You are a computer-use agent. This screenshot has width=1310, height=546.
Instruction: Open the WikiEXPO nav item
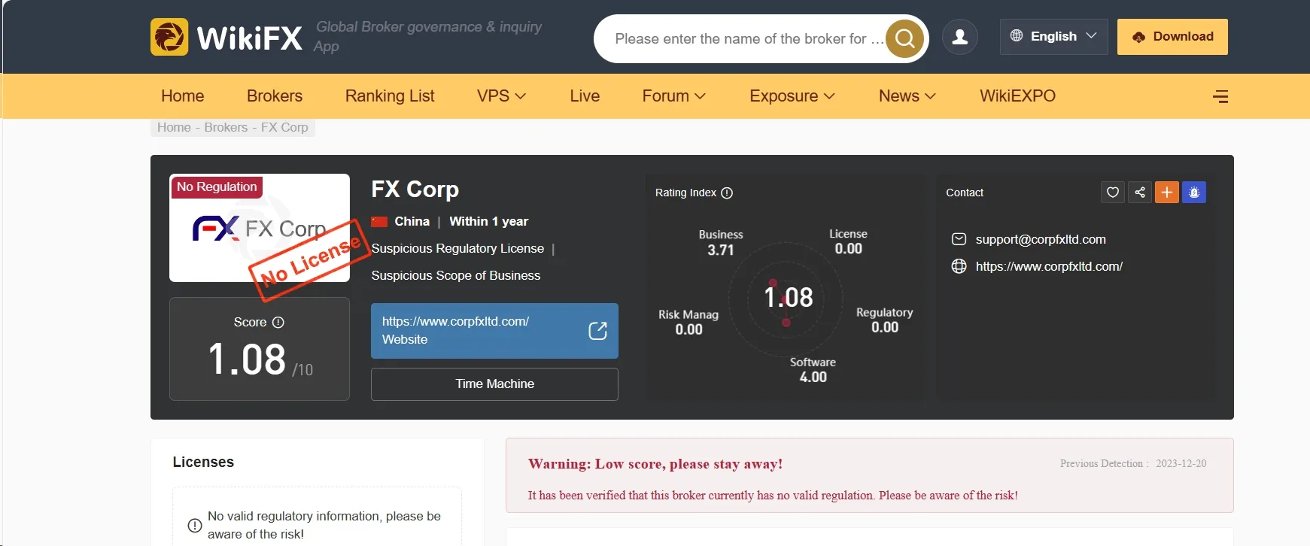pyautogui.click(x=1017, y=96)
